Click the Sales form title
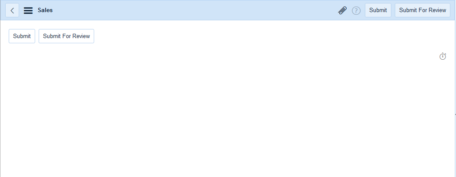Viewport: 456px width, 177px height. pyautogui.click(x=45, y=10)
